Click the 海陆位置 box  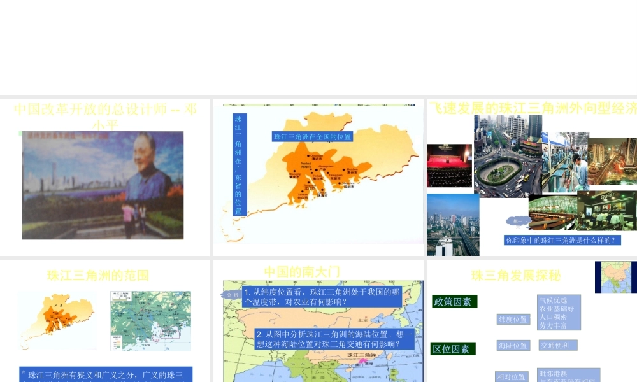click(x=513, y=346)
